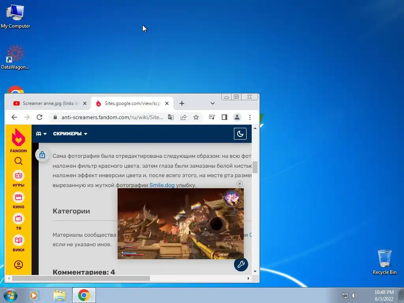Click the Комментариев: 4 heading

tap(84, 272)
